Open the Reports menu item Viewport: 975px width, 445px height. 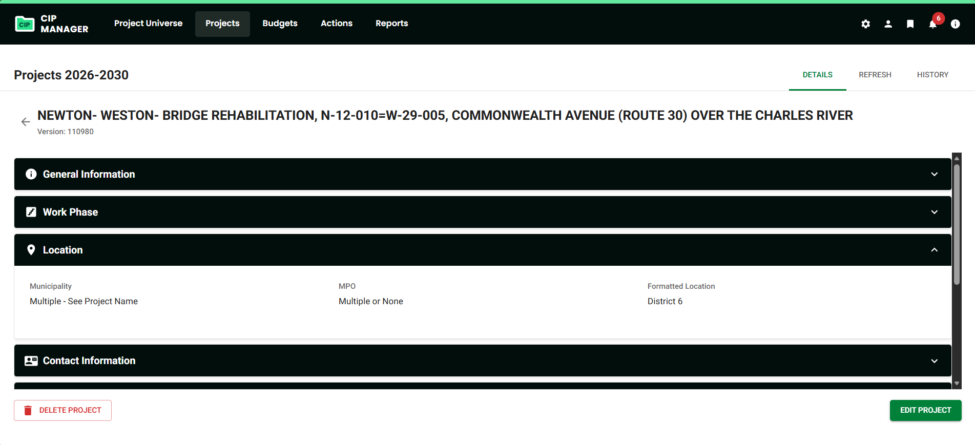pyautogui.click(x=391, y=24)
